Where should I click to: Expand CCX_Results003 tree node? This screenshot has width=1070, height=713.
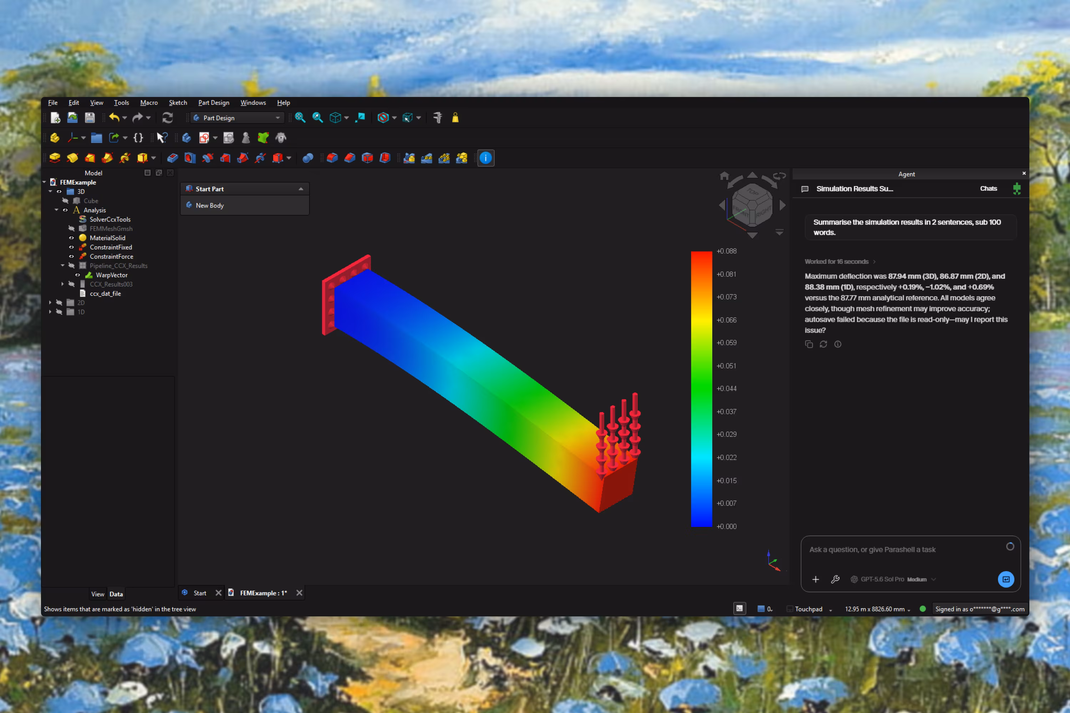click(x=62, y=284)
